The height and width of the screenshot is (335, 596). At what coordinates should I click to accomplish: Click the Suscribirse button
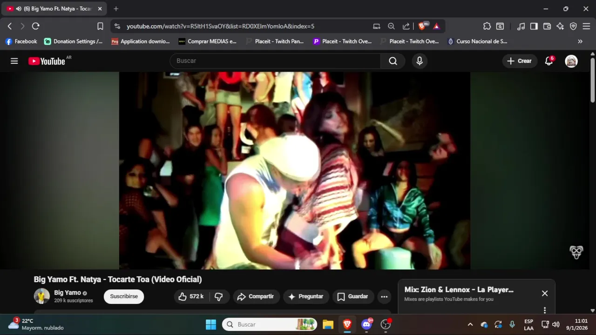coord(124,296)
